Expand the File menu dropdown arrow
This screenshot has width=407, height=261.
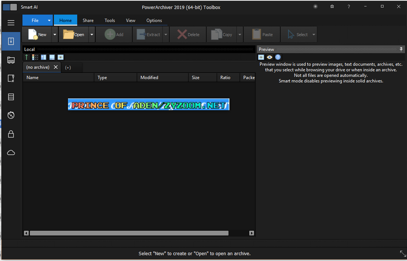pos(49,20)
